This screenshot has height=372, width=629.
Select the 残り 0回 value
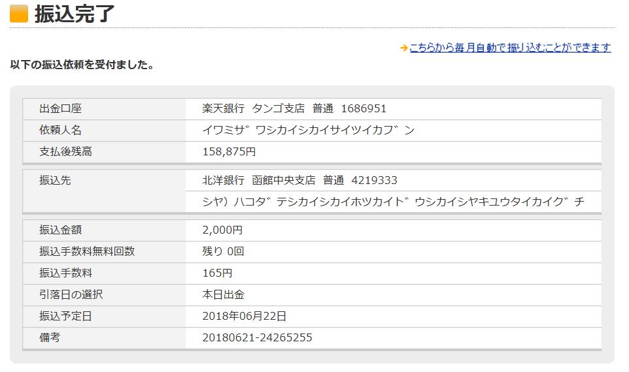(x=223, y=251)
